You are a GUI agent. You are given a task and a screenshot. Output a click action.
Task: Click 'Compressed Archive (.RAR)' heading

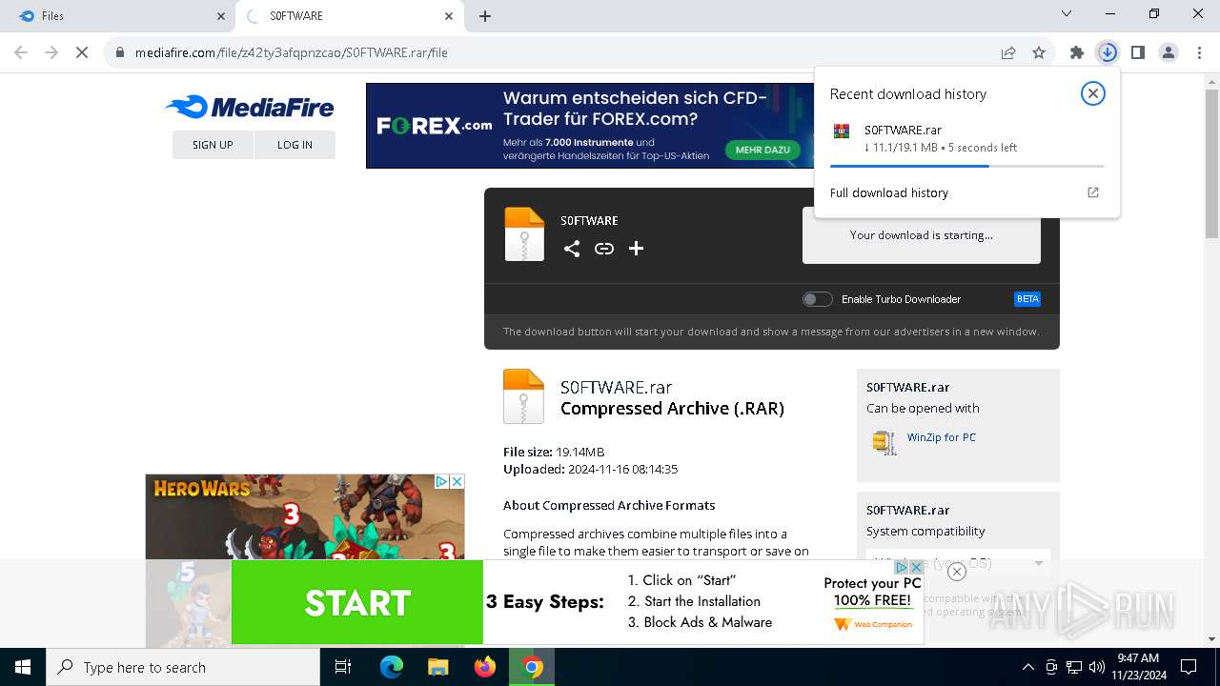point(672,408)
